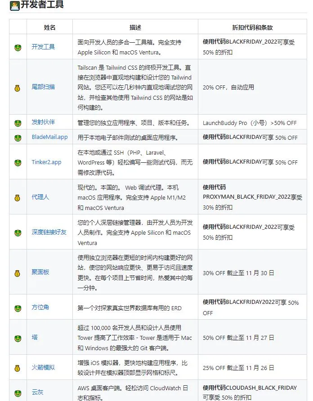Click the 用于本地电子邮件测试 description
The width and height of the screenshot is (313, 401).
point(128,138)
